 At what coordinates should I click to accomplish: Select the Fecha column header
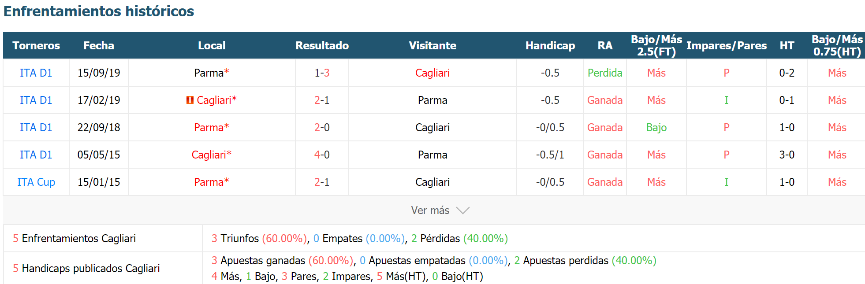[99, 45]
